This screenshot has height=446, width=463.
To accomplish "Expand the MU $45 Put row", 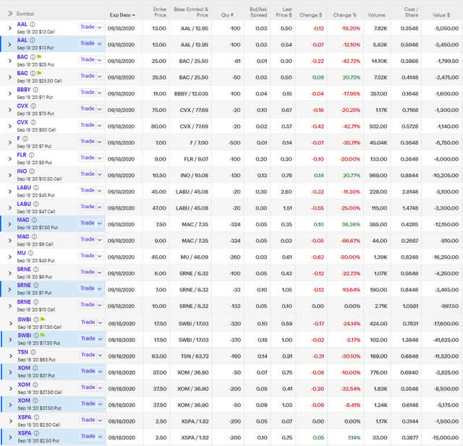I will tap(9, 257).
